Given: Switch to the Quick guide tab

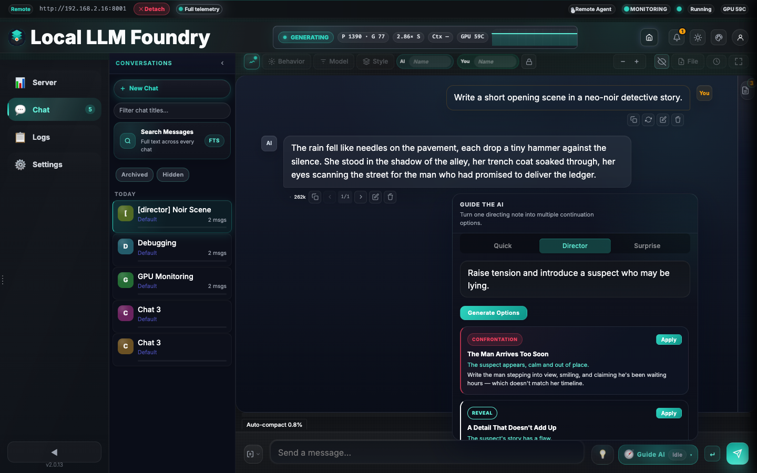Looking at the screenshot, I should pyautogui.click(x=503, y=246).
